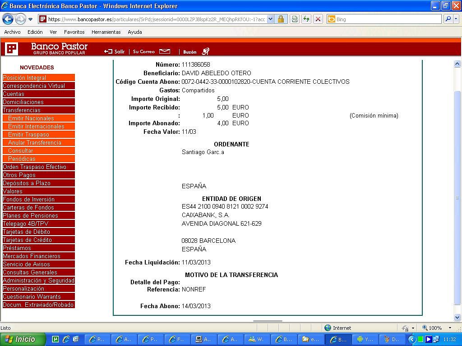Show hidden tray icons chevron
This screenshot has height=346, width=462.
411,340
